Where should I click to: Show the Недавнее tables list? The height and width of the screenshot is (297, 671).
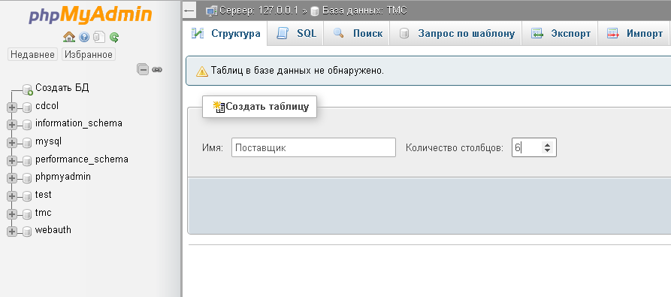point(32,54)
